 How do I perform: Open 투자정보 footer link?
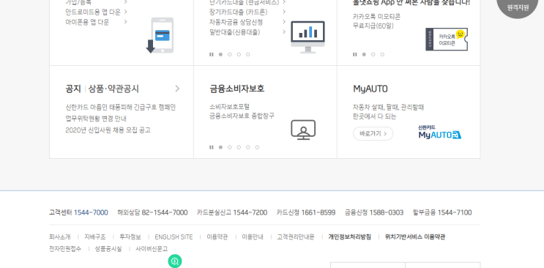[130, 237]
